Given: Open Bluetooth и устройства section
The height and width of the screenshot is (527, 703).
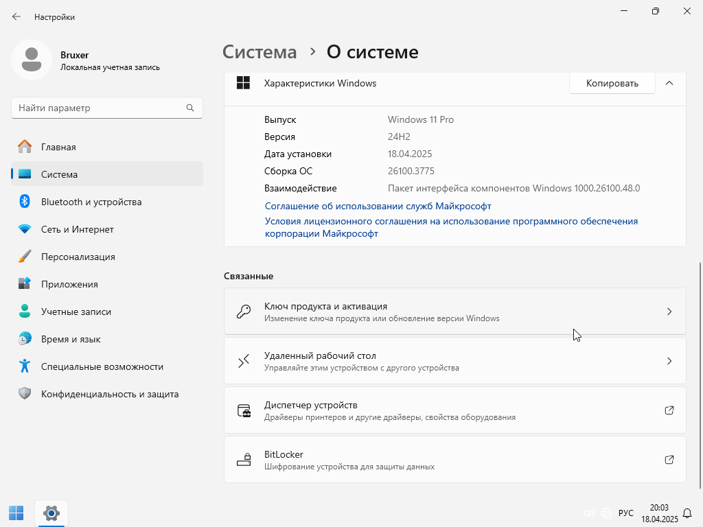Looking at the screenshot, I should click(106, 202).
